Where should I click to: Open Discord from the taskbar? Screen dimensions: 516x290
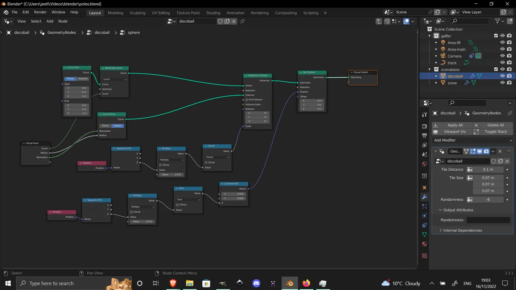[256, 283]
